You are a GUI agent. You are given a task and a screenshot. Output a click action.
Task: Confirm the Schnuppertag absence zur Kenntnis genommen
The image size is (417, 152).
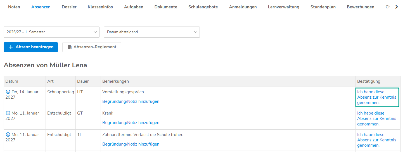coord(377,97)
